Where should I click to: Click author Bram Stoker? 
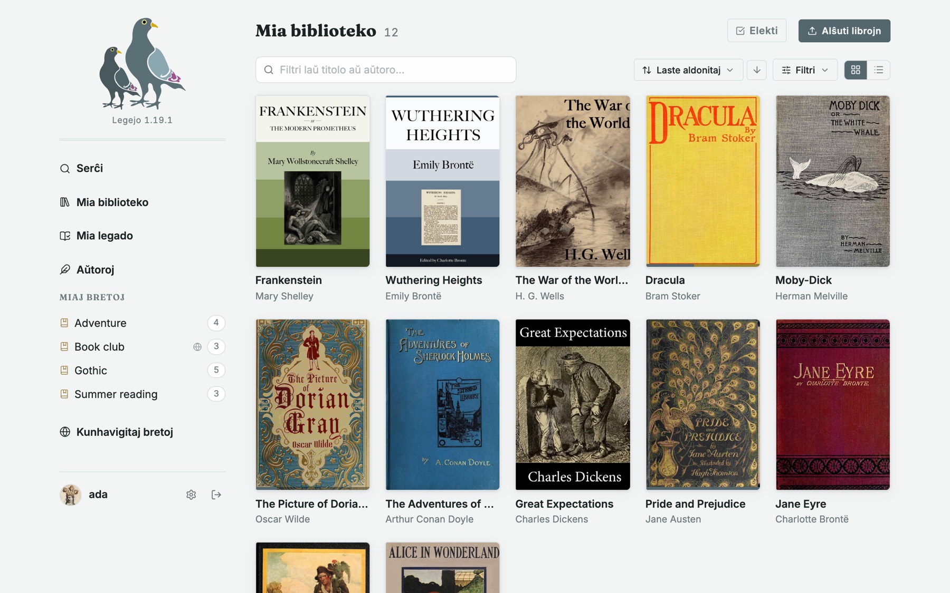[673, 296]
